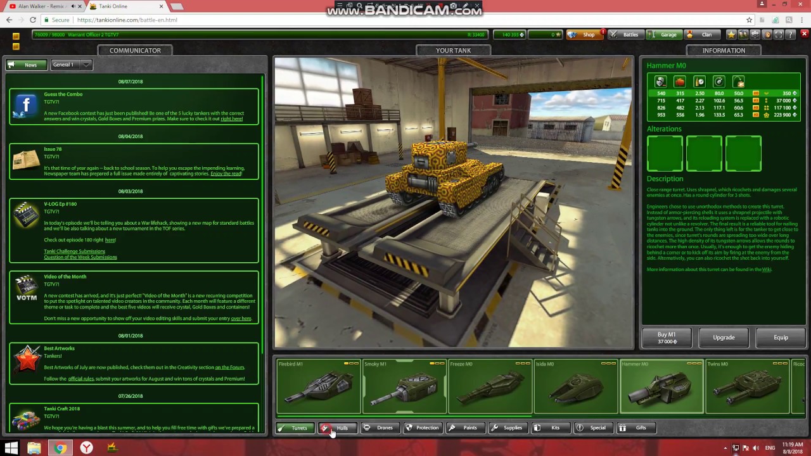Open the Clan panel
811x456 pixels.
tap(702, 35)
